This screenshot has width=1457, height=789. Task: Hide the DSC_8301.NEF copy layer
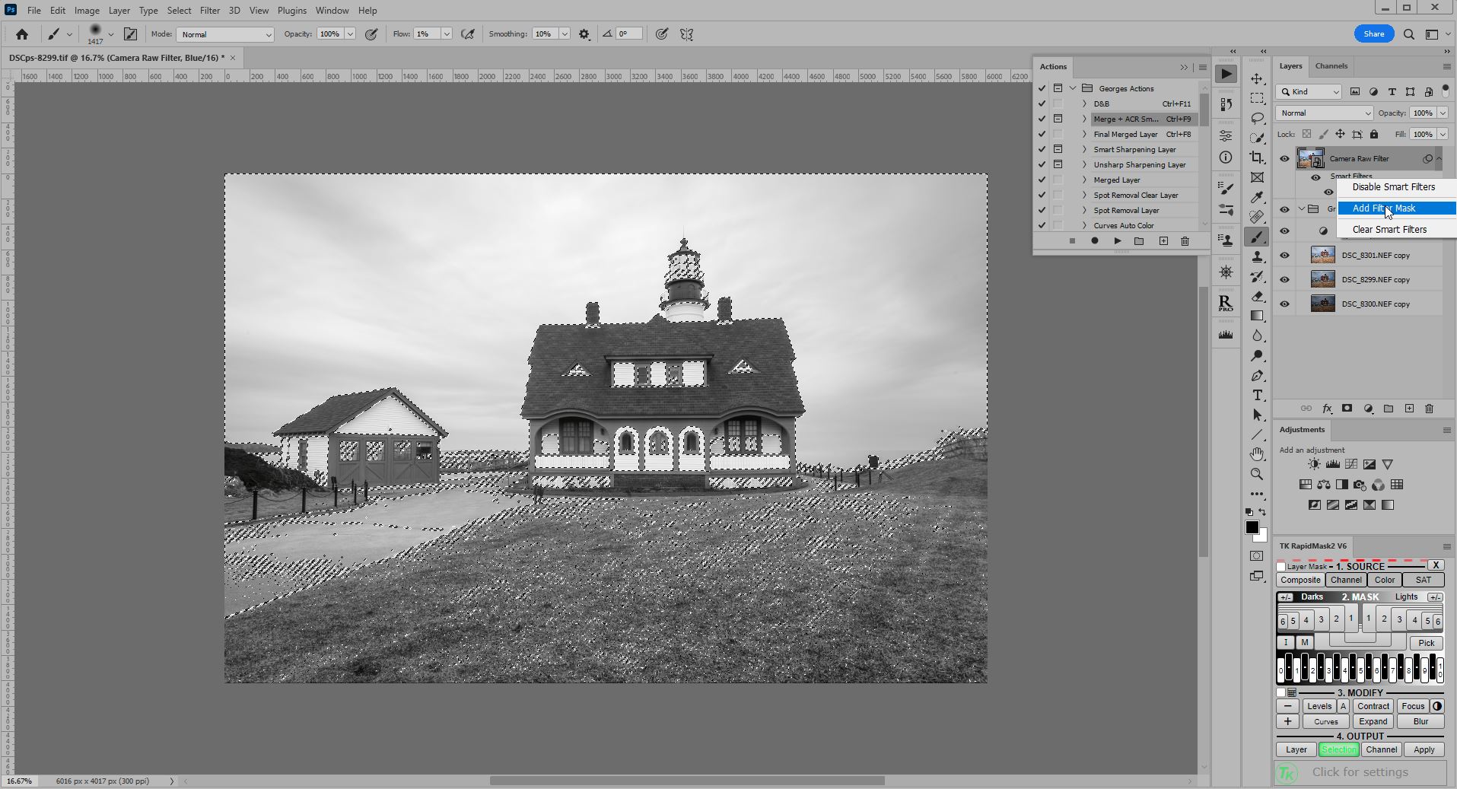point(1284,255)
